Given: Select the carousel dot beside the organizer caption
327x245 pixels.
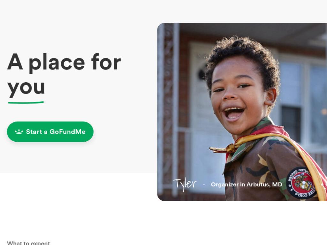Looking at the screenshot, I should (323, 184).
